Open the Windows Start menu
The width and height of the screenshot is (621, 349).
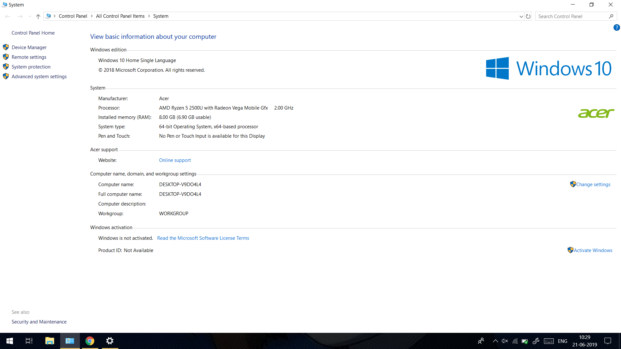(10, 341)
